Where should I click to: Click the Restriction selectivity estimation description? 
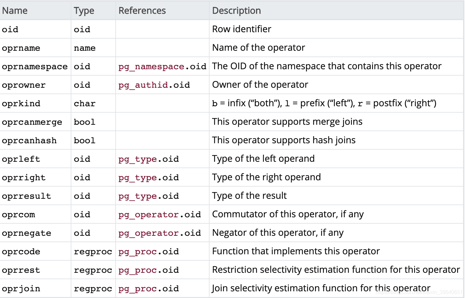[336, 270]
